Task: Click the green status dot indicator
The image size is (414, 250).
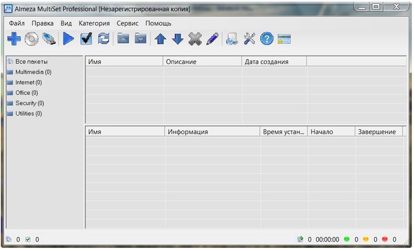Action: (x=347, y=239)
